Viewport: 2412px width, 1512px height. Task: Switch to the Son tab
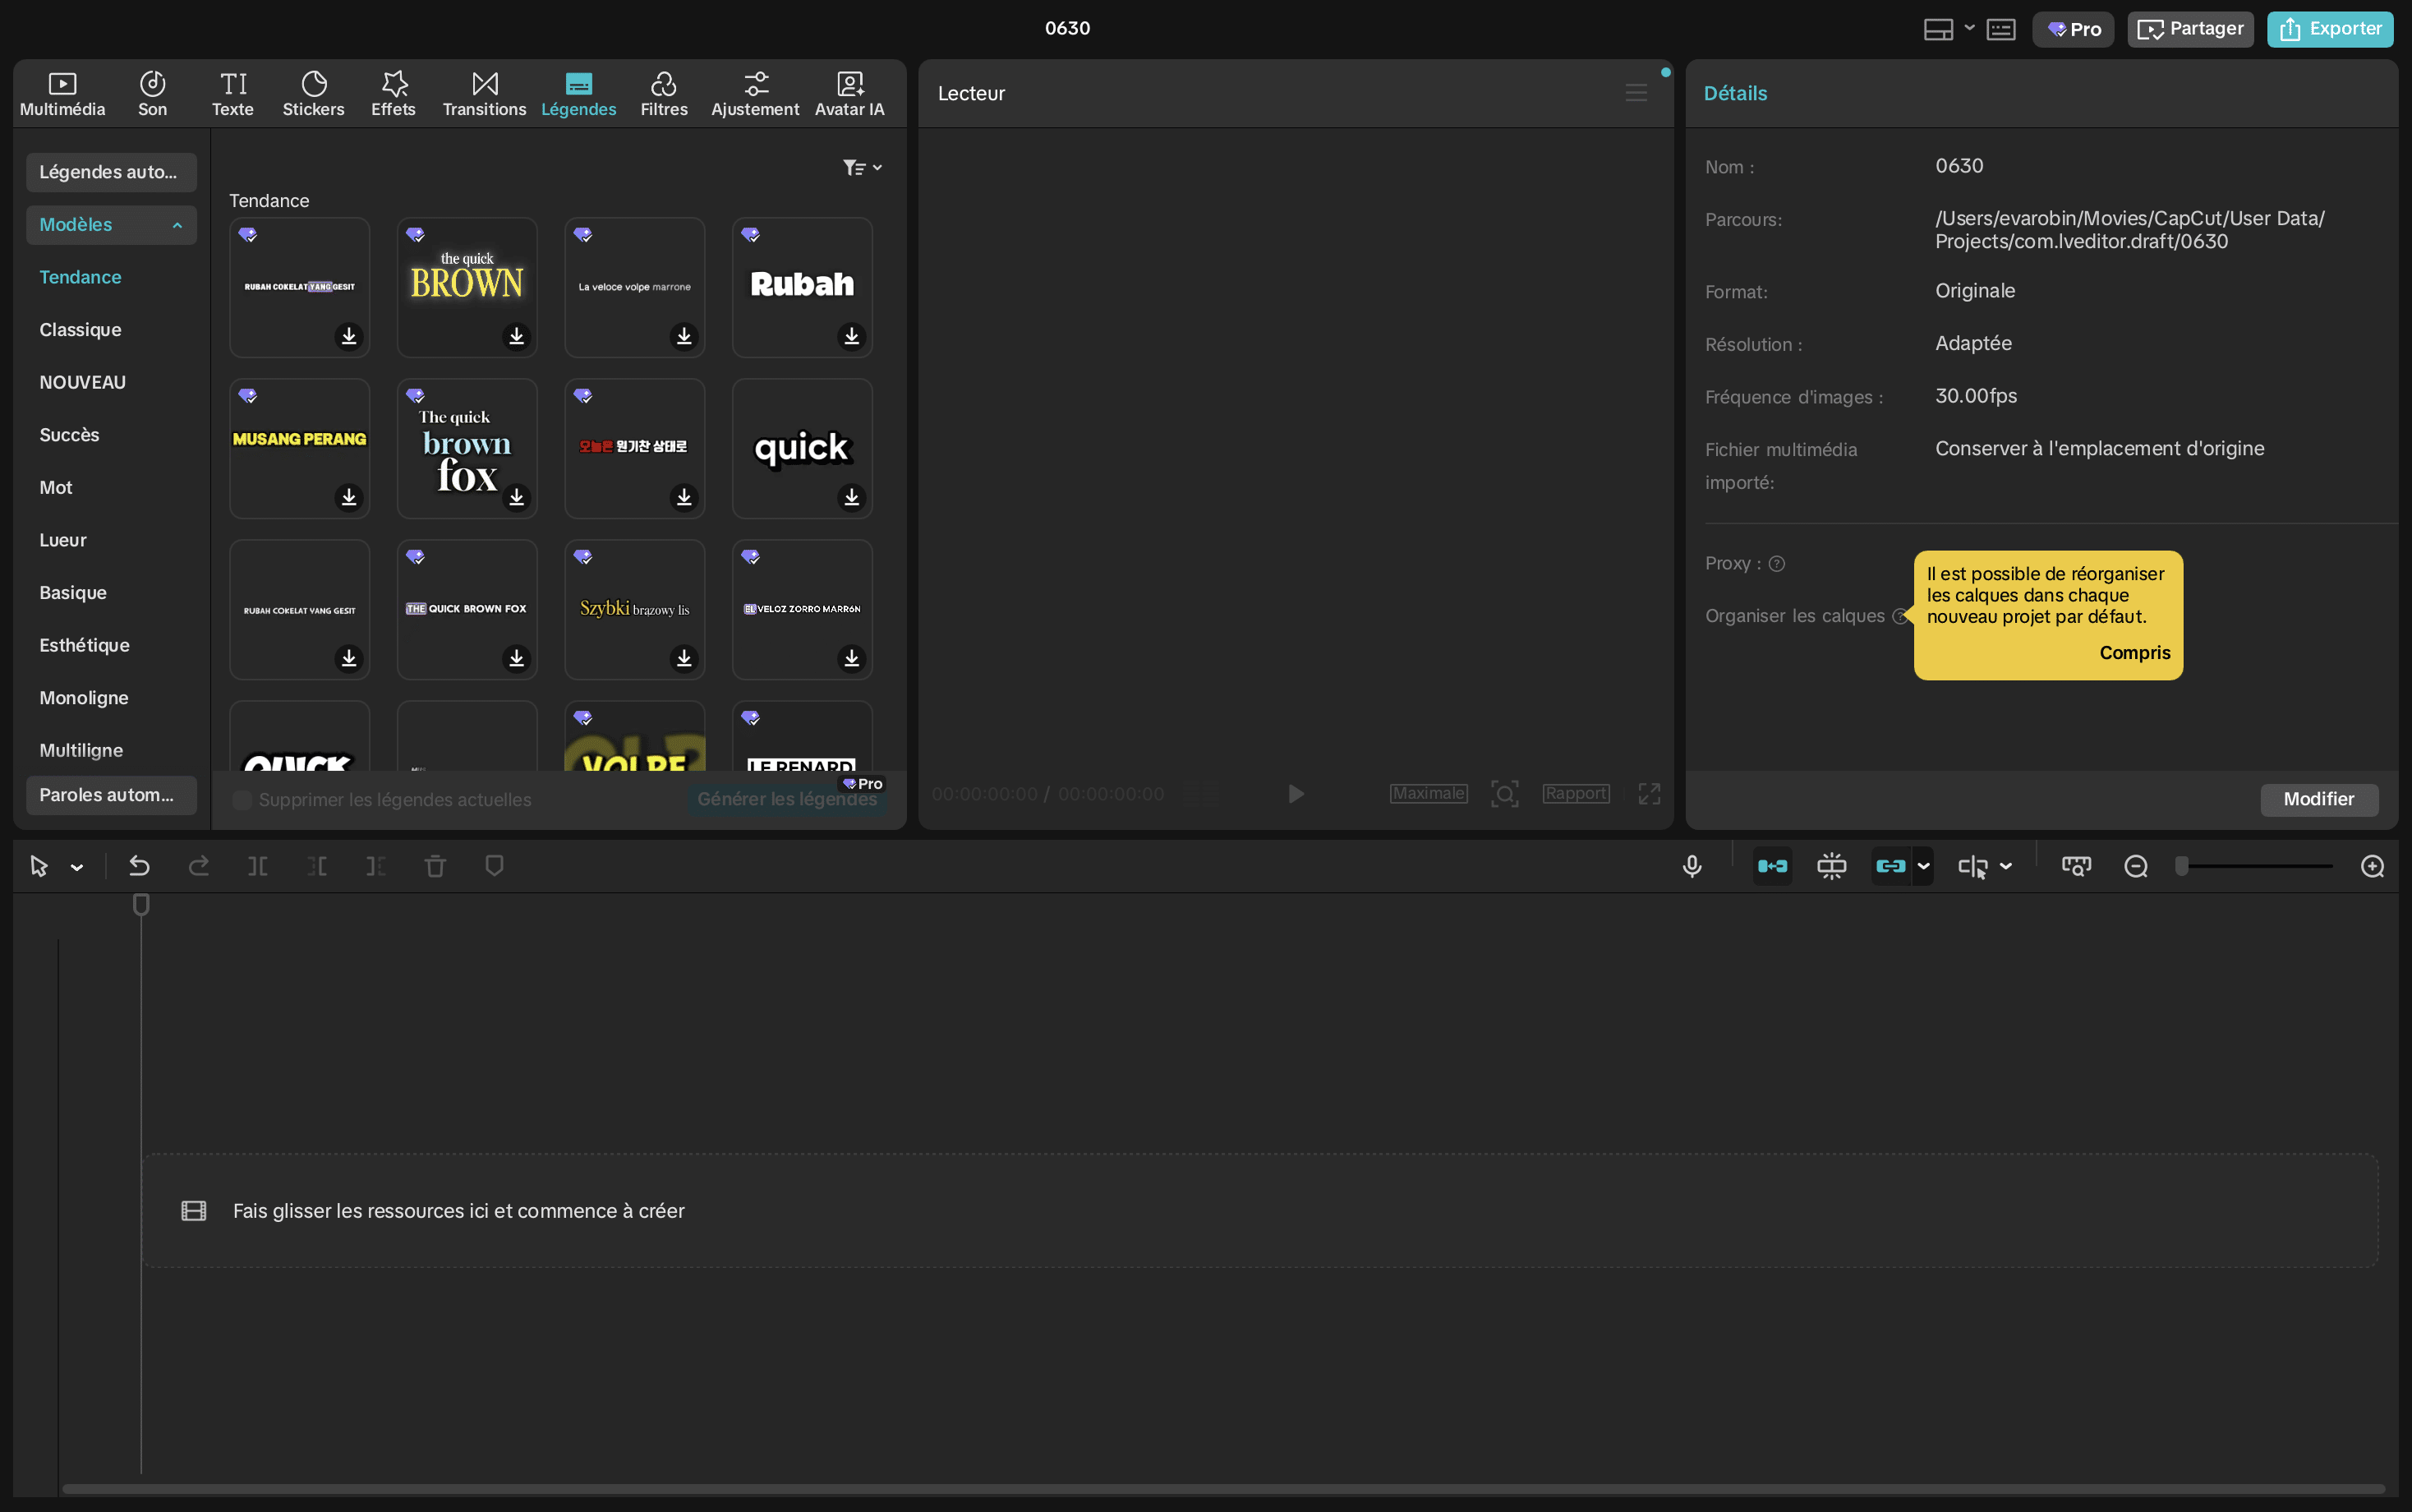[152, 94]
